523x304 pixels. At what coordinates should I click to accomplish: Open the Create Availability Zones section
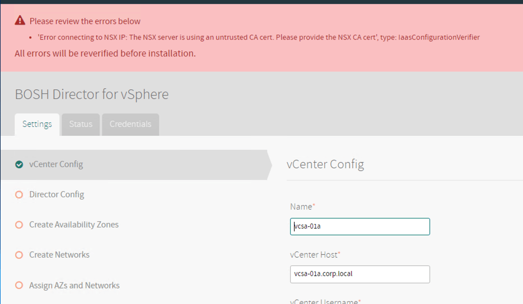point(74,225)
